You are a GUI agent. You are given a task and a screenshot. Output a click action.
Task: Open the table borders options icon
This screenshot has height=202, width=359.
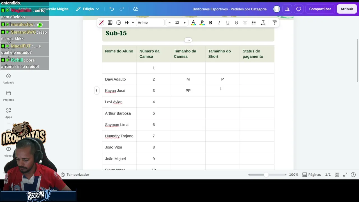110,22
